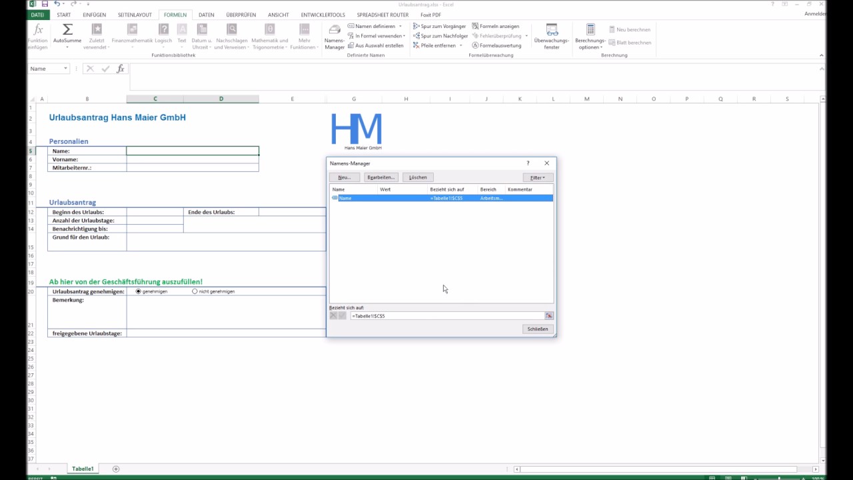Click the collapse dialog icon beside the Bezieht sich auf field
Screen dimensions: 853x480
click(549, 316)
